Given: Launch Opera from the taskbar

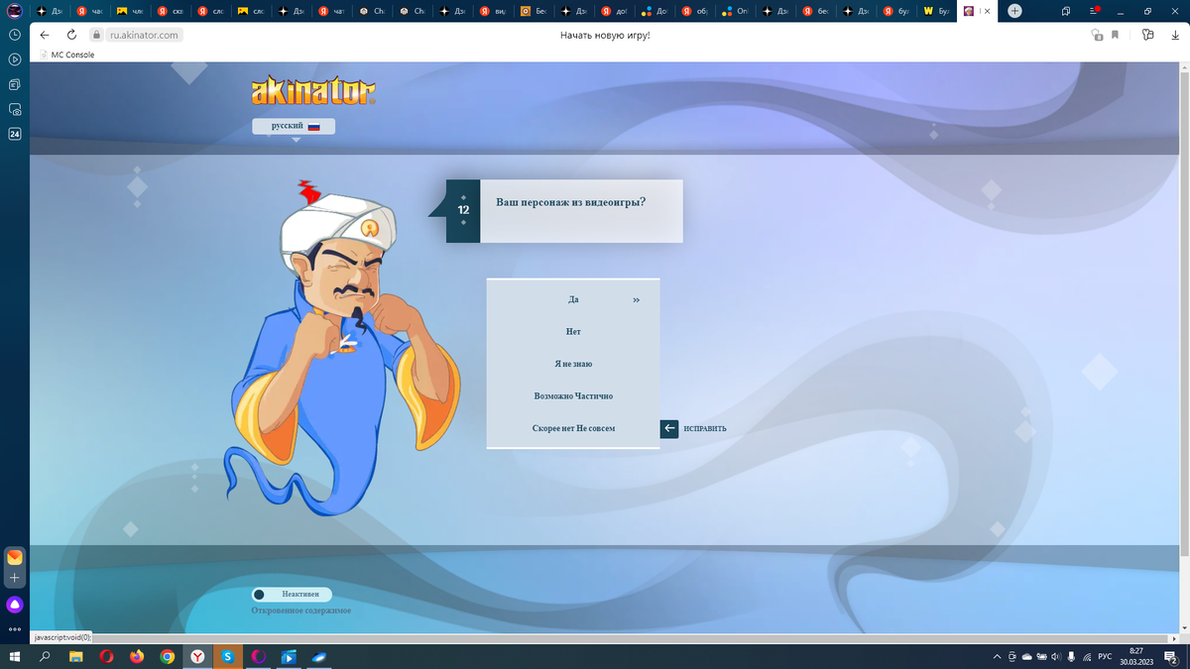Looking at the screenshot, I should pos(106,656).
